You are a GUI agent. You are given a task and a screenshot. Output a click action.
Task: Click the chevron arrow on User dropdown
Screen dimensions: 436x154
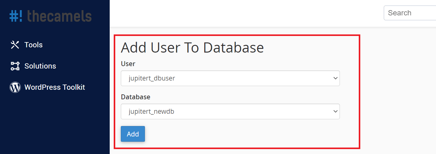(x=336, y=78)
